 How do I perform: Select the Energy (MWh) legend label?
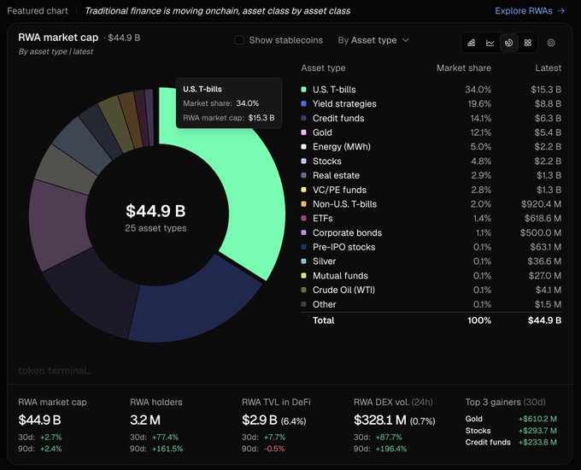[x=341, y=147]
